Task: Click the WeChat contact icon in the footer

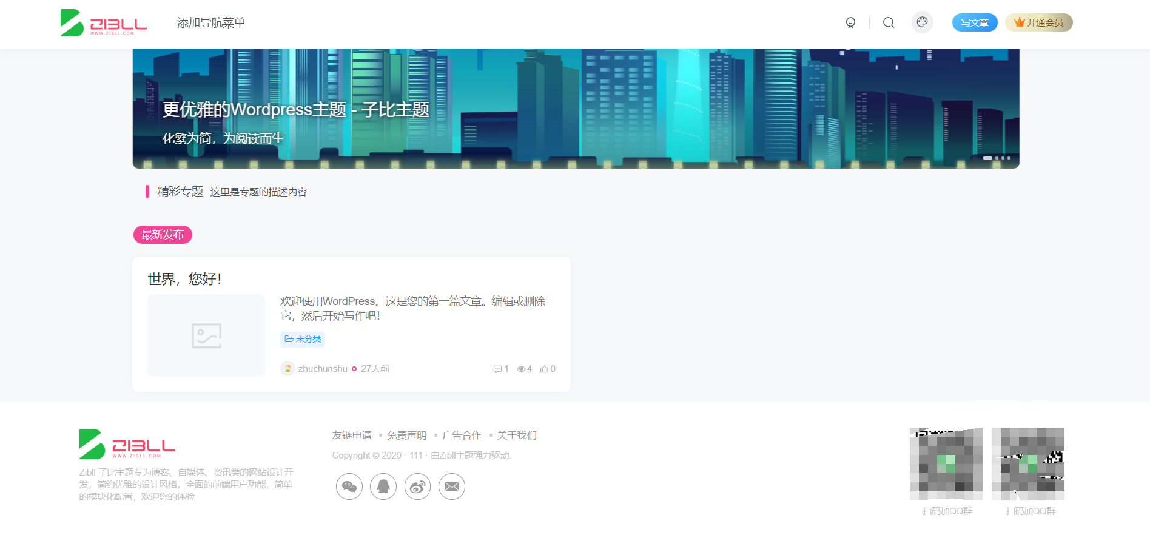Action: point(349,486)
